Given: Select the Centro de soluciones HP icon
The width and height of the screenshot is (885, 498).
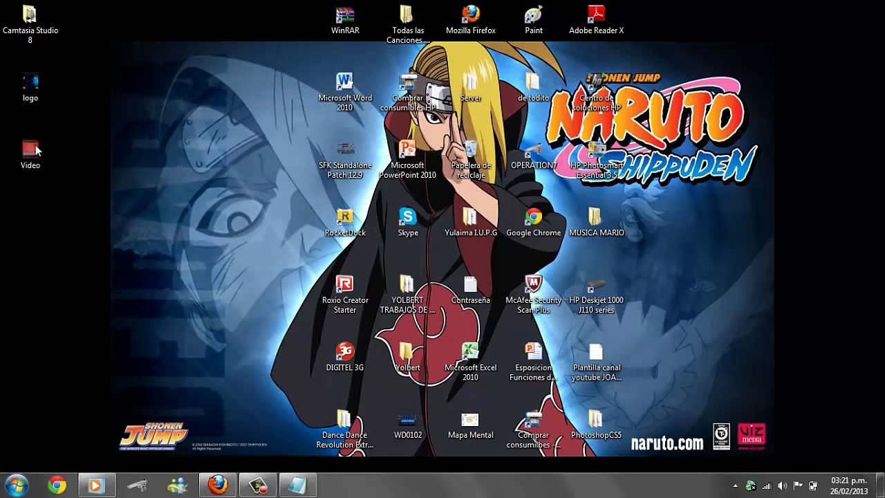Looking at the screenshot, I should 596,92.
